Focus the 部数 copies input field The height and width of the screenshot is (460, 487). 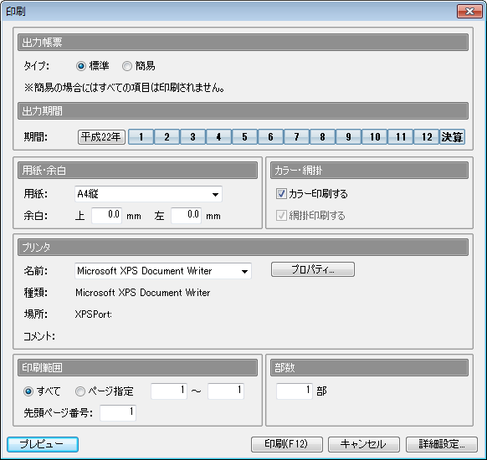click(x=295, y=391)
